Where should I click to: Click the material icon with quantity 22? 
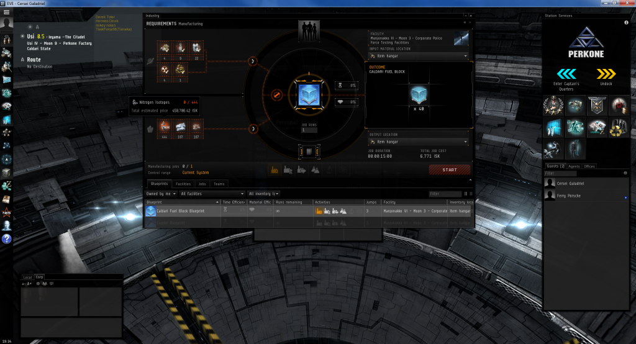196,48
